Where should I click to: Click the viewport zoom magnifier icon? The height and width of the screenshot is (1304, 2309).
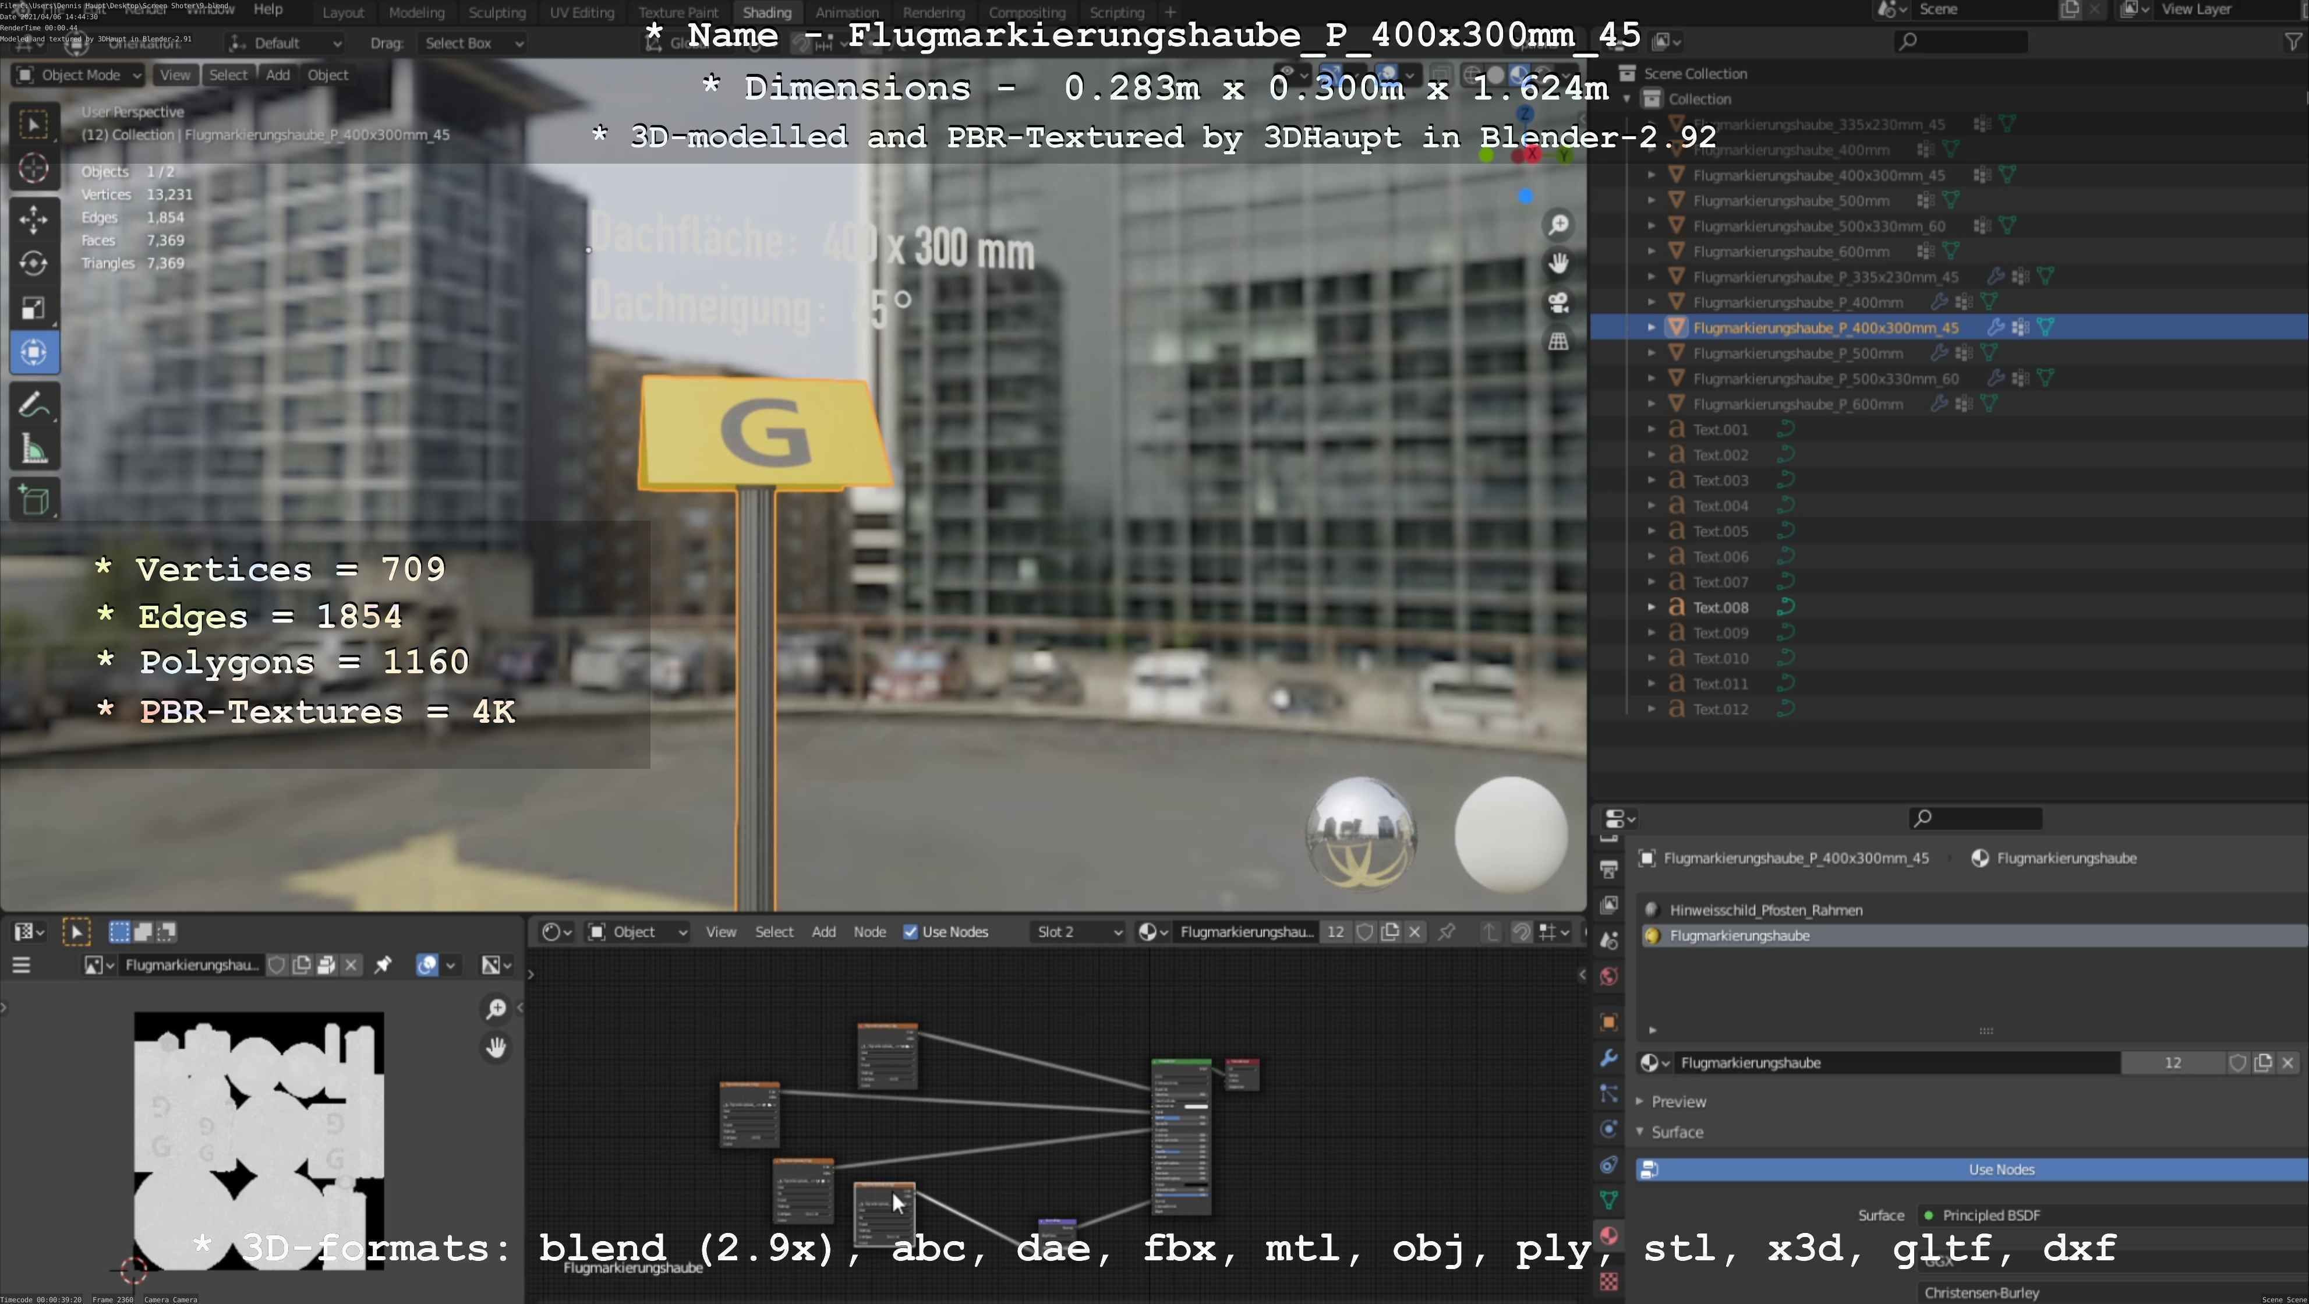click(x=1559, y=225)
